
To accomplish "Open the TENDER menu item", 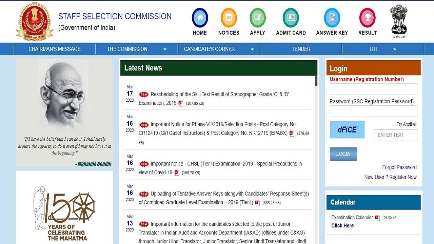I will (301, 49).
